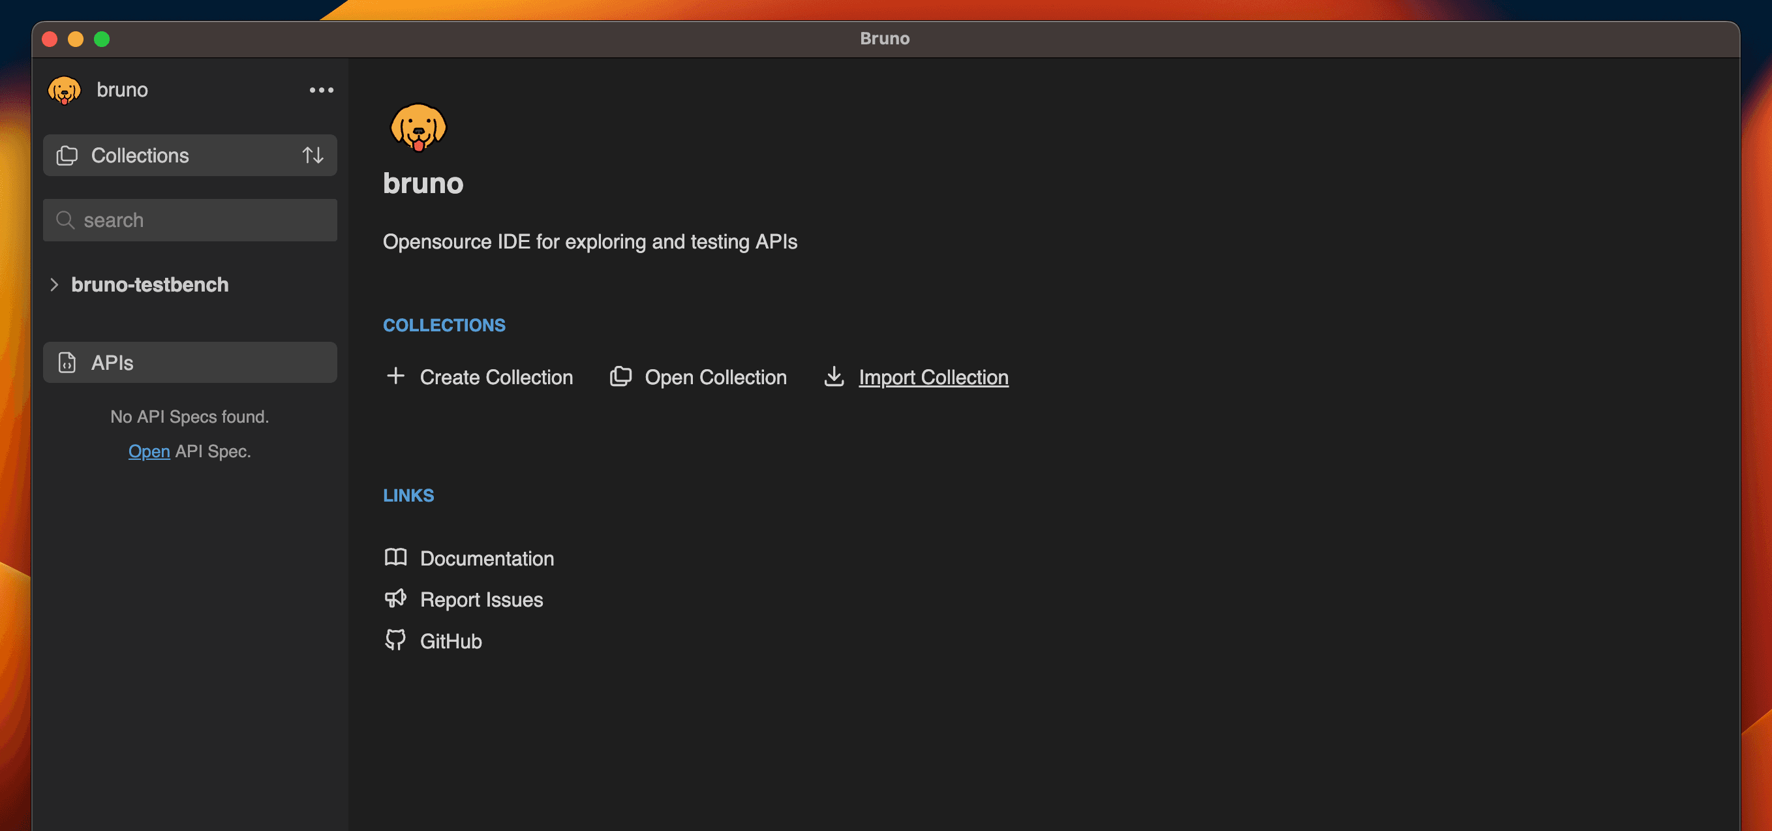The width and height of the screenshot is (1772, 831).
Task: Click the Create Collection button
Action: [x=496, y=377]
